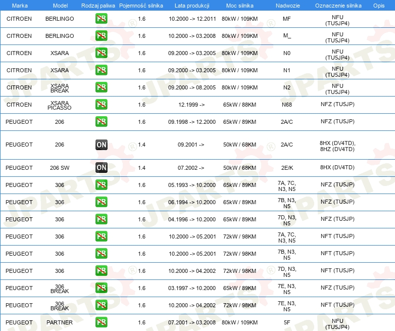395x331 pixels.
Task: Click the Marka column header
Action: tap(20, 6)
